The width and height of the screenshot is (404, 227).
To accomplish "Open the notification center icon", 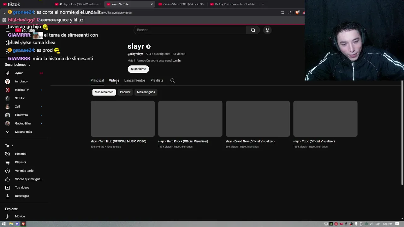I will click(x=397, y=224).
